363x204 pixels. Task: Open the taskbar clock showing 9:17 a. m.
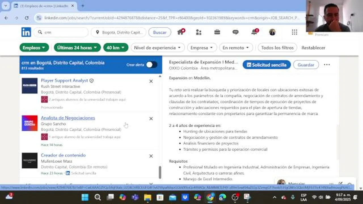343,197
